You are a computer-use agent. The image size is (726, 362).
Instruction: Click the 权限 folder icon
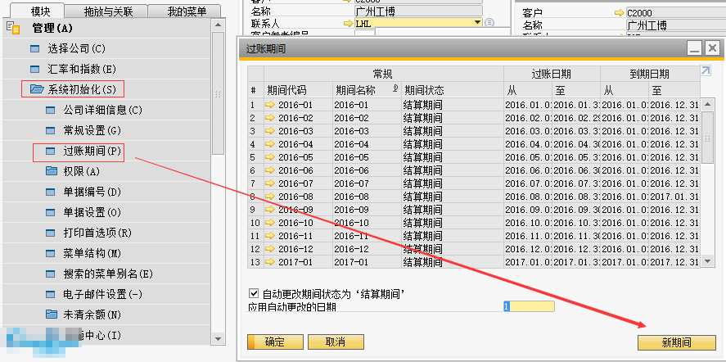click(x=51, y=171)
